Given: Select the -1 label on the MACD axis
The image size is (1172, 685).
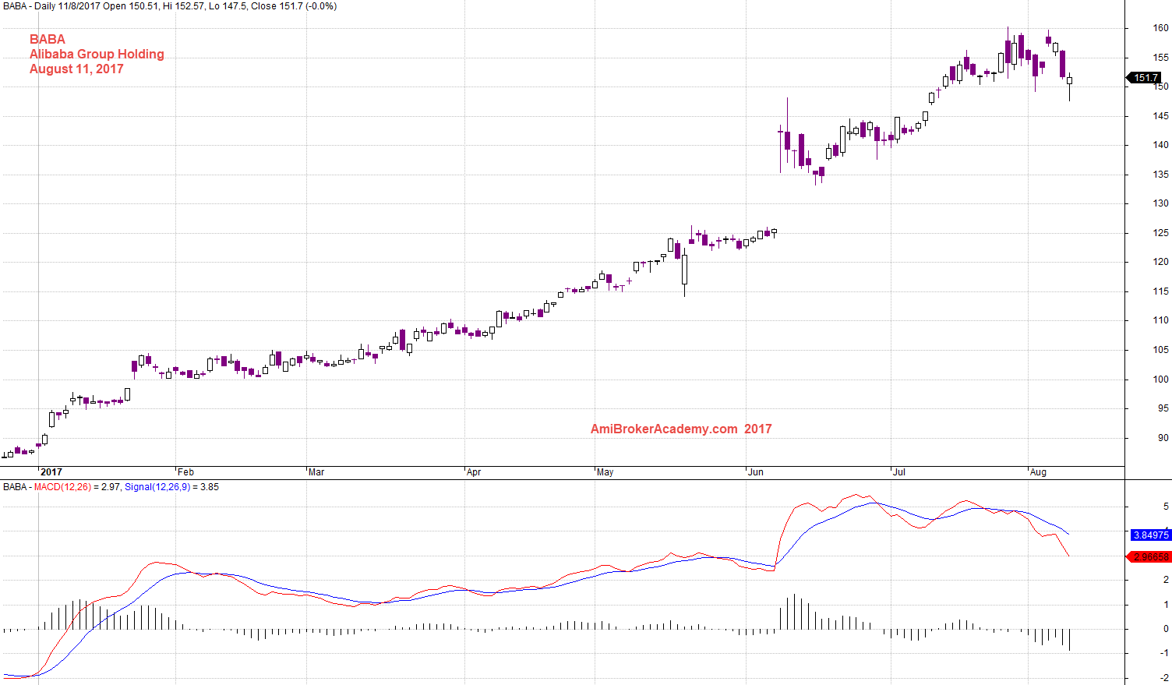Looking at the screenshot, I should coord(1164,654).
